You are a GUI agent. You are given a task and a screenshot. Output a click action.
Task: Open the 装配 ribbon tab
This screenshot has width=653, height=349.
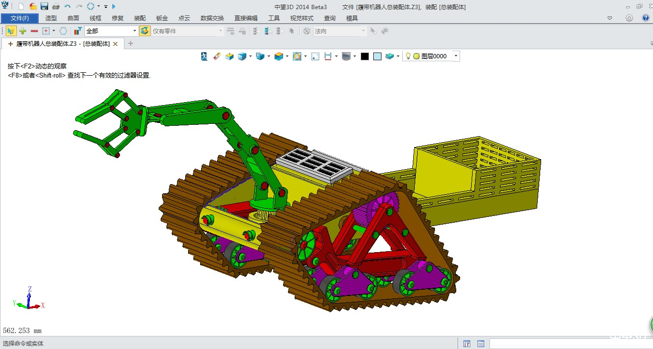139,18
